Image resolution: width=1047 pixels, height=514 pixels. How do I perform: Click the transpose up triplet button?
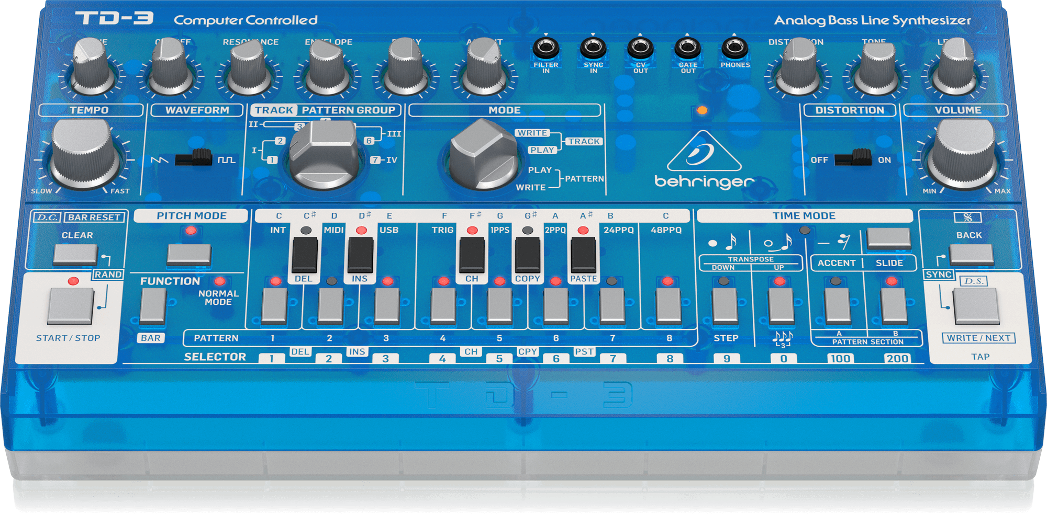point(781,306)
